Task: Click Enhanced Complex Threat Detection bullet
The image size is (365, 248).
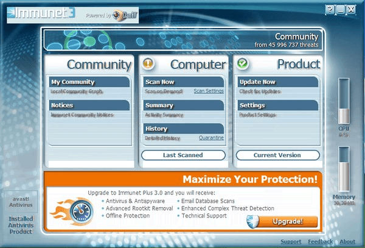Action: [x=228, y=208]
